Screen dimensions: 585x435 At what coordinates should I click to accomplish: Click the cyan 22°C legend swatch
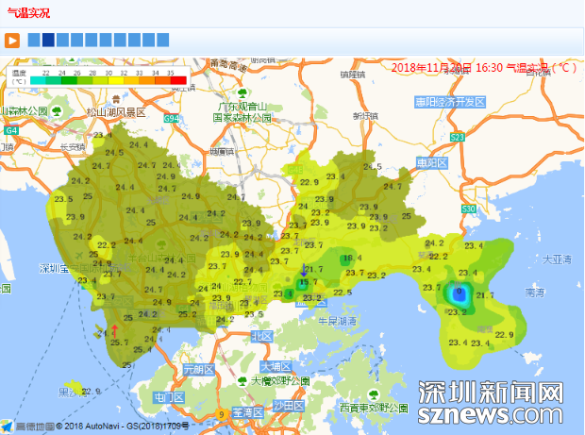pyautogui.click(x=38, y=81)
